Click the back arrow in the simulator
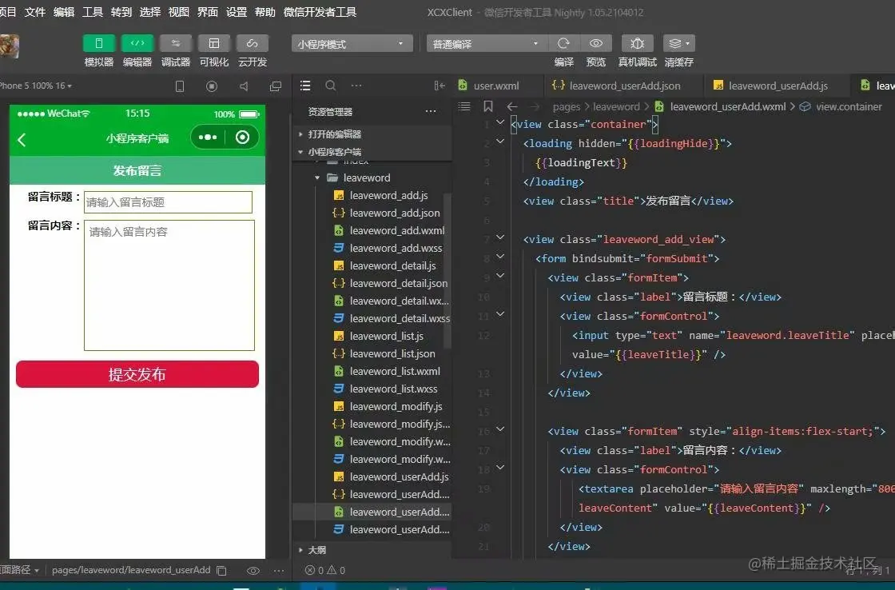895x590 pixels. (22, 139)
